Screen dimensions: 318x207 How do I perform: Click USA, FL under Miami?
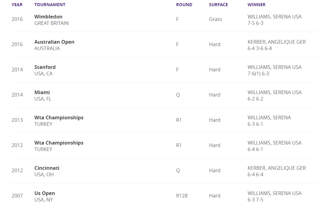pos(43,99)
